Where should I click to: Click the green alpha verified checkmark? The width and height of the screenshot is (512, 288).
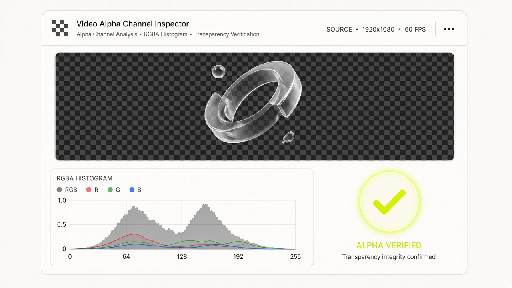coord(389,202)
